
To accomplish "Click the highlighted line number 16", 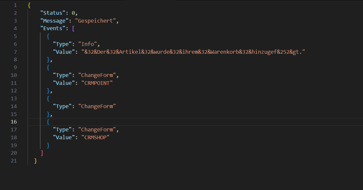I will pos(14,122).
